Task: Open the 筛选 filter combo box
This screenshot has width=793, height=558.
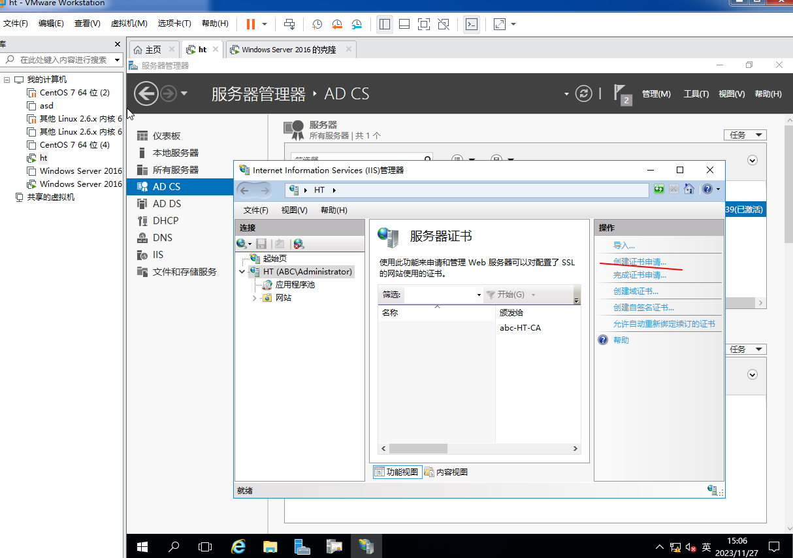Action: pos(444,295)
